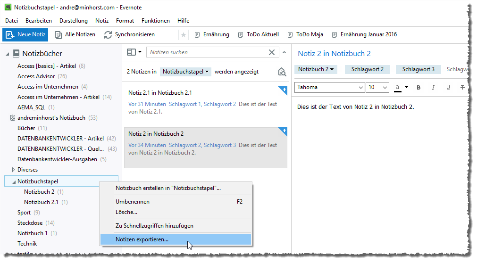The image size is (477, 263).
Task: Collapse the Notizbuchstapel stack
Action: coord(14,182)
